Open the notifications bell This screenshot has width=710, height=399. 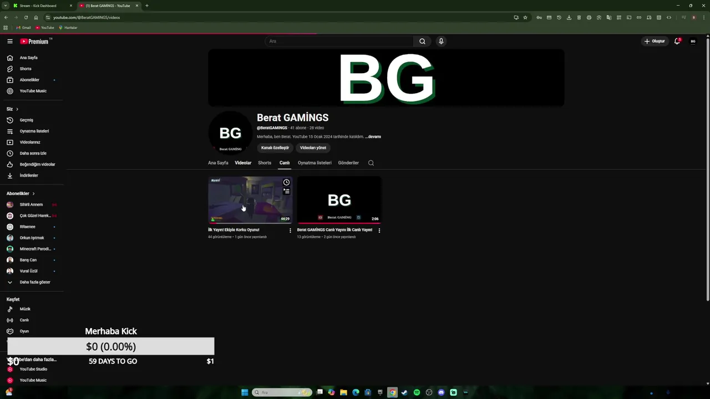point(677,41)
